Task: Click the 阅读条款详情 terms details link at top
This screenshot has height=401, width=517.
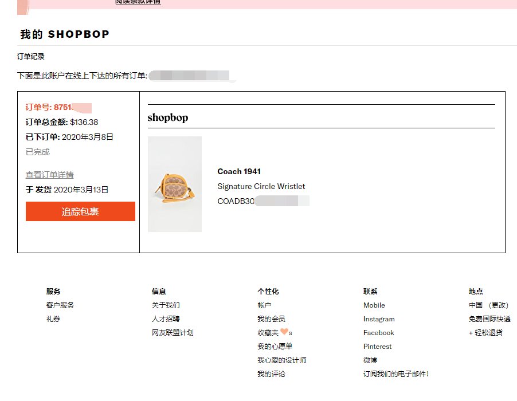Action: click(x=138, y=2)
